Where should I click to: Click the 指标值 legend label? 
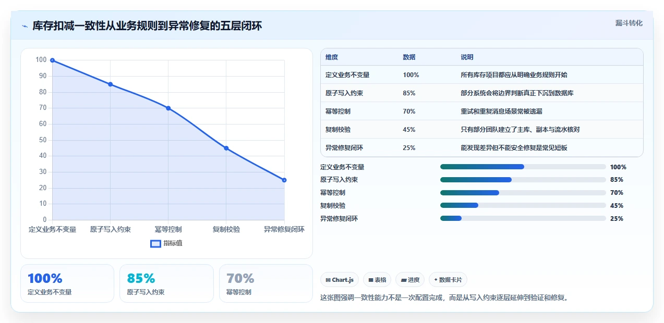coord(173,243)
